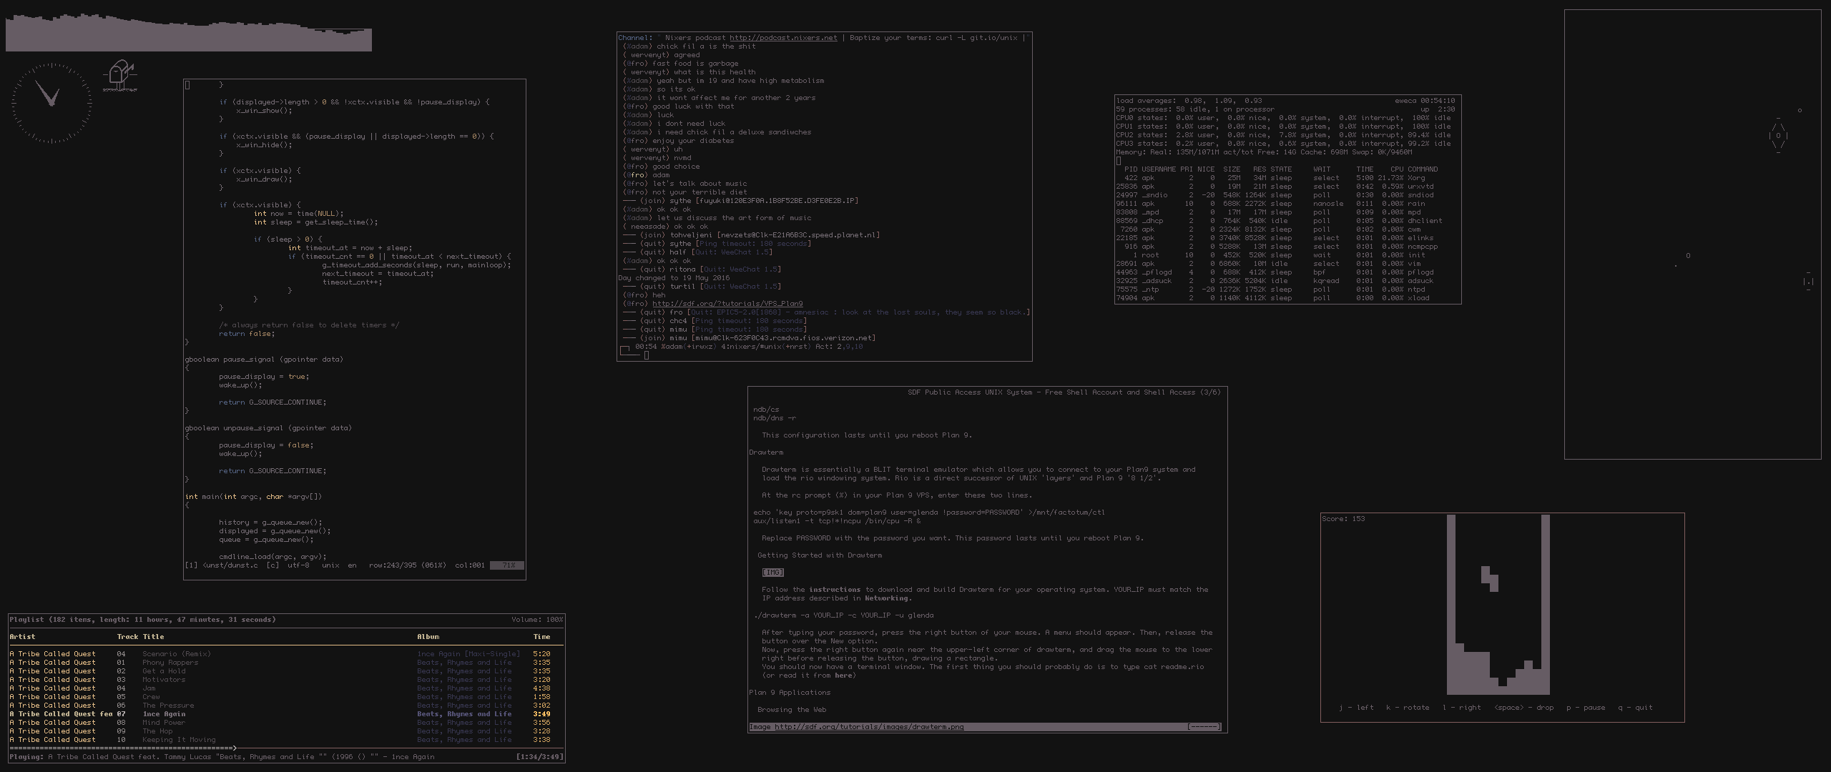Click the 'here' readme link
The height and width of the screenshot is (772, 1831).
pyautogui.click(x=843, y=675)
